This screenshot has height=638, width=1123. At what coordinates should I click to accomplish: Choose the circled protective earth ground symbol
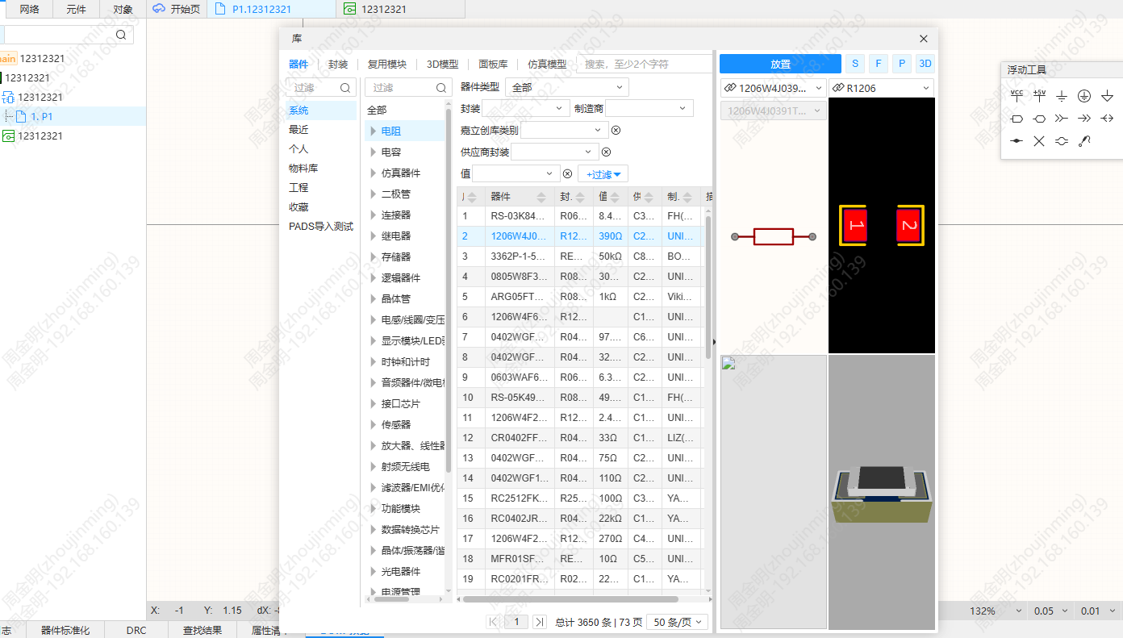[x=1084, y=96]
